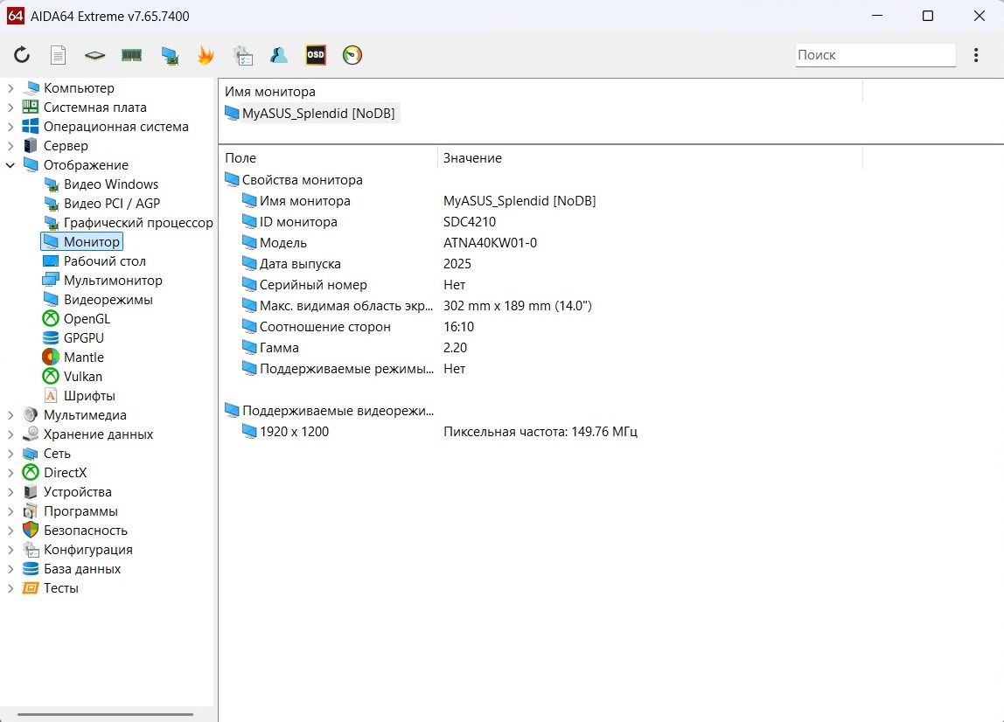Click the user account toolbar icon
Image resolution: width=1004 pixels, height=722 pixels.
(279, 55)
